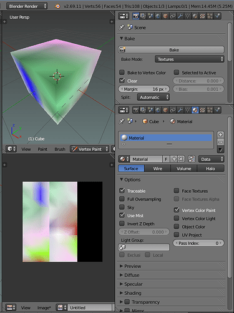This screenshot has width=234, height=313.
Task: Remove the selected material slot with the minus icon
Action: [220, 142]
